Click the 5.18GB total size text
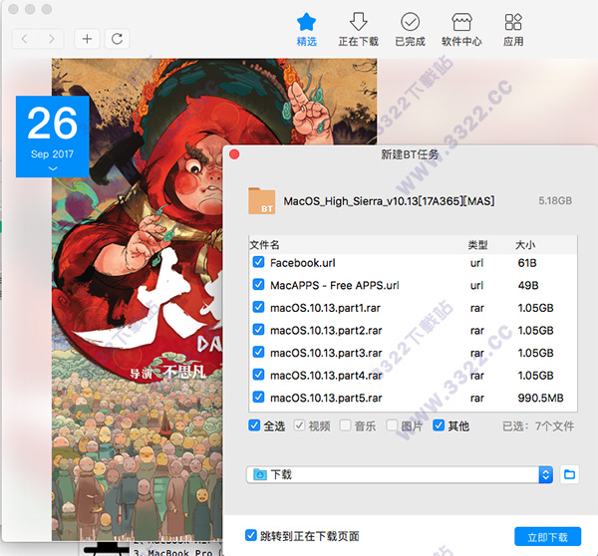Screen dimensions: 598x556 [x=555, y=200]
